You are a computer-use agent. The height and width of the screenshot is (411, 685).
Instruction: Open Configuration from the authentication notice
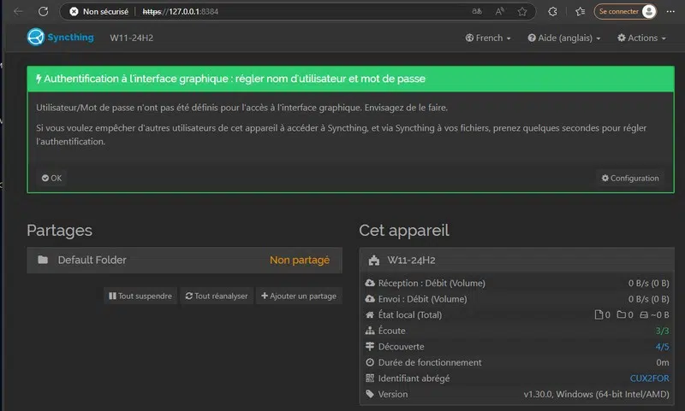(630, 178)
